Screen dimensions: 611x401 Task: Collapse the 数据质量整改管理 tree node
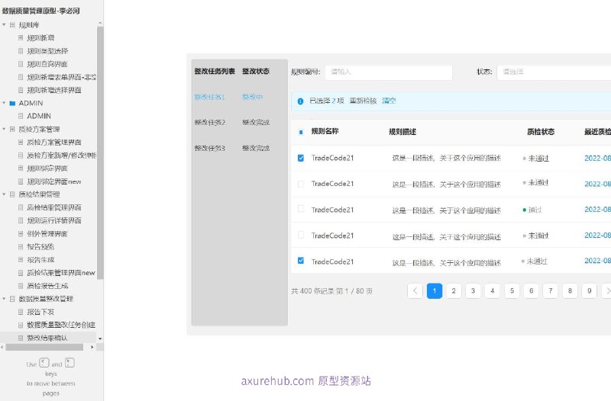4,299
